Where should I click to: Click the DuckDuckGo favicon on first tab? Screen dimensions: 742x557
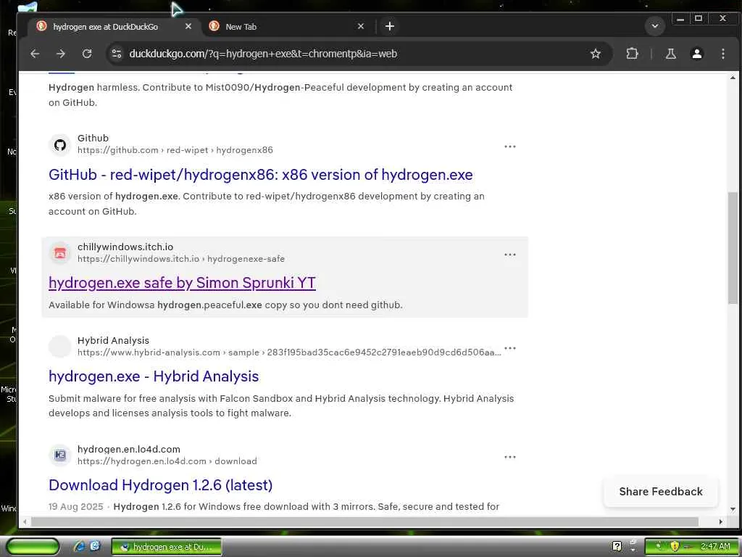click(x=41, y=26)
